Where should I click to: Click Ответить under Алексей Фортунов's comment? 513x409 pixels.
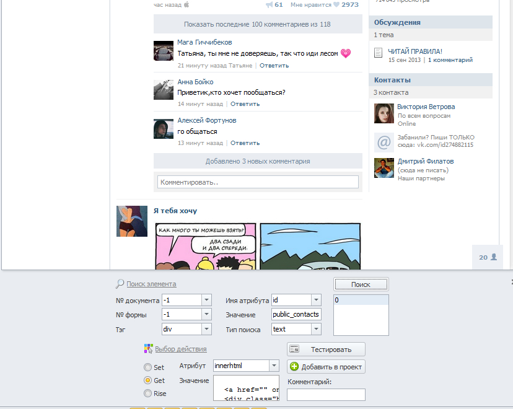(x=245, y=143)
